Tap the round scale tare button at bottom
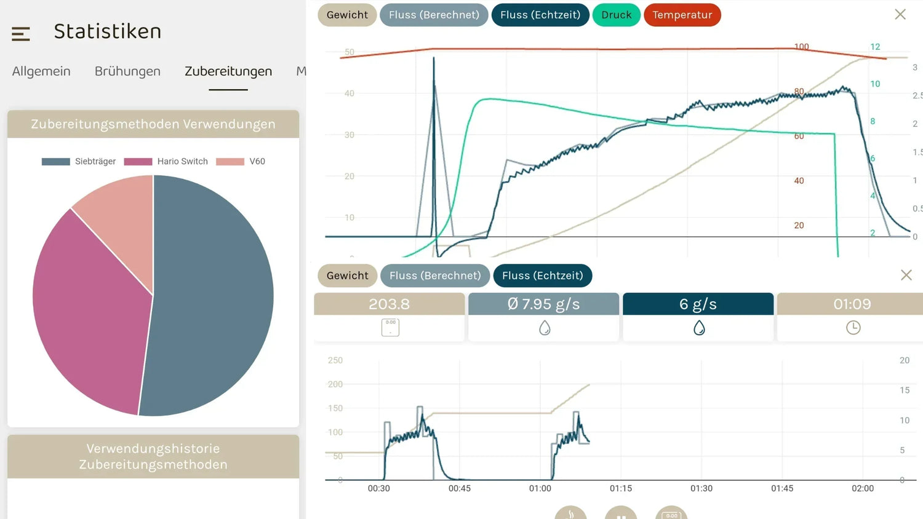This screenshot has width=923, height=519. (x=671, y=514)
